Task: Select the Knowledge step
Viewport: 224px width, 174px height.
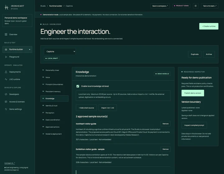Action: click(54, 98)
